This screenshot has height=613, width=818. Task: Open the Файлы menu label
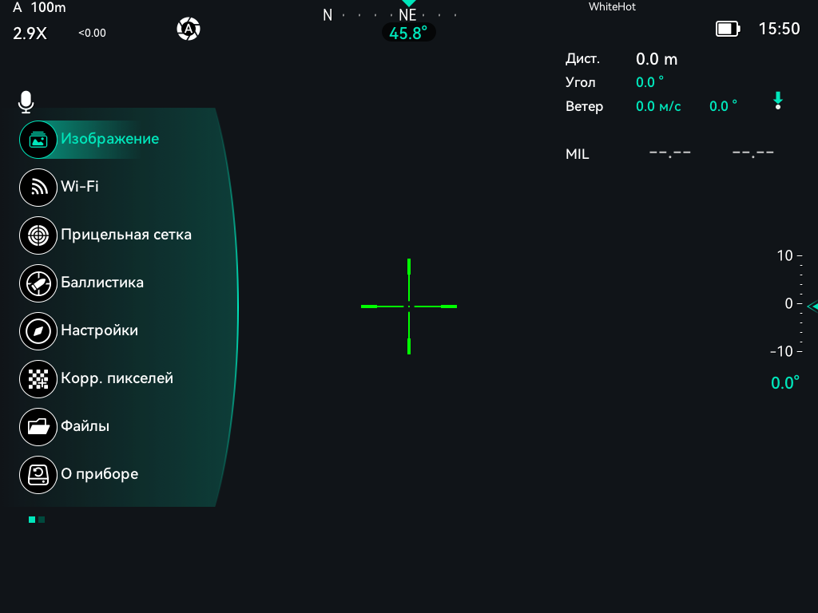click(85, 426)
